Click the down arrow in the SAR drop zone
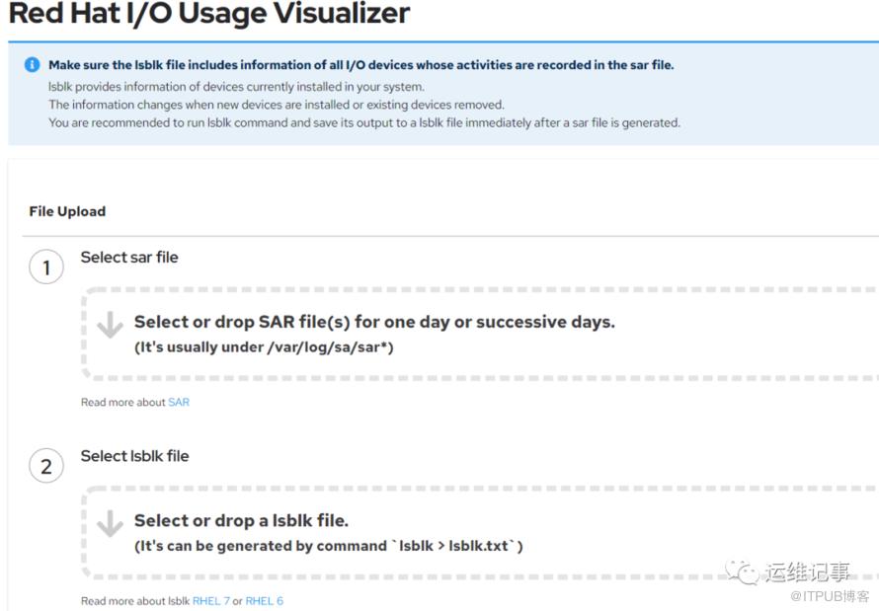Viewport: 879px width, 611px height. pos(110,325)
